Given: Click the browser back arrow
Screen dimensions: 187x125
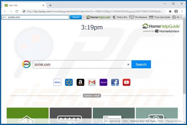Looking at the screenshot, I should click(5, 11).
